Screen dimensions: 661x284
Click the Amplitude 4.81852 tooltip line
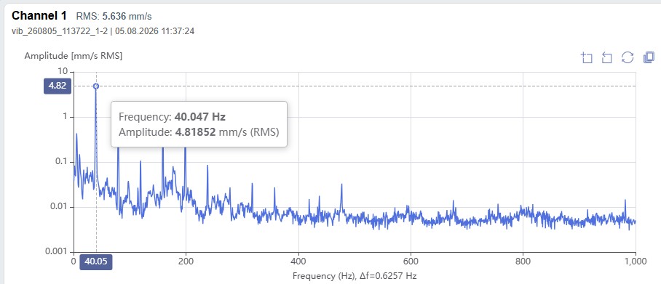[x=199, y=132]
